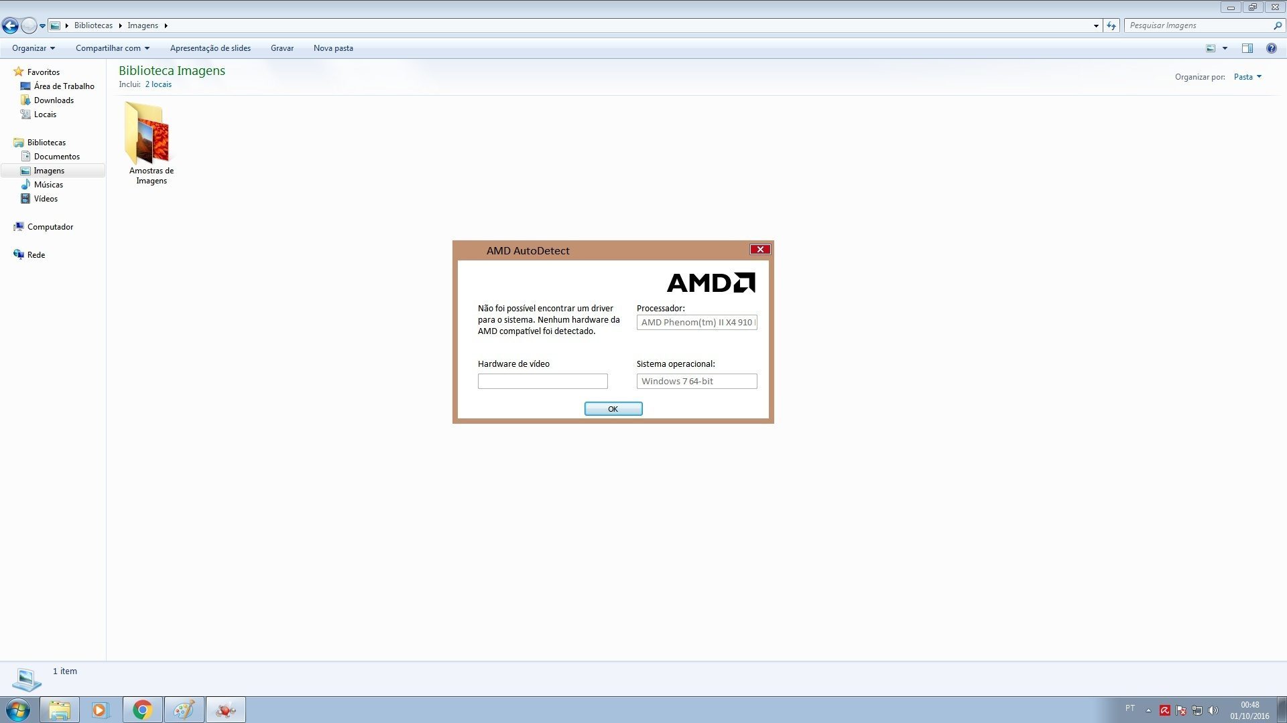Select Computador in navigation pane
Screen dimensions: 1287x723
pyautogui.click(x=50, y=227)
